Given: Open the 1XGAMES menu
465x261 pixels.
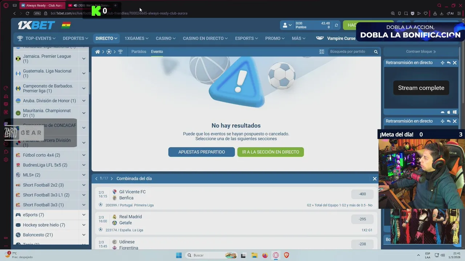Looking at the screenshot, I should click(x=137, y=38).
